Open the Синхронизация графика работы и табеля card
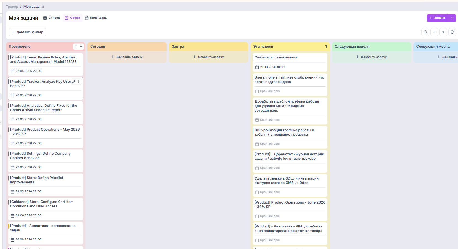 [290, 137]
